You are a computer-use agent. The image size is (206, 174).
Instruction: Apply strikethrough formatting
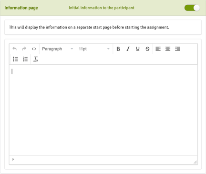point(147,49)
